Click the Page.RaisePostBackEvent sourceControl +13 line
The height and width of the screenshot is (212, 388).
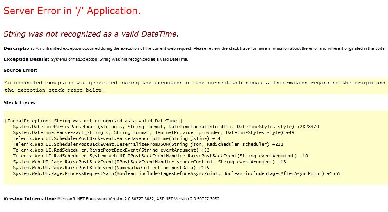149,162
